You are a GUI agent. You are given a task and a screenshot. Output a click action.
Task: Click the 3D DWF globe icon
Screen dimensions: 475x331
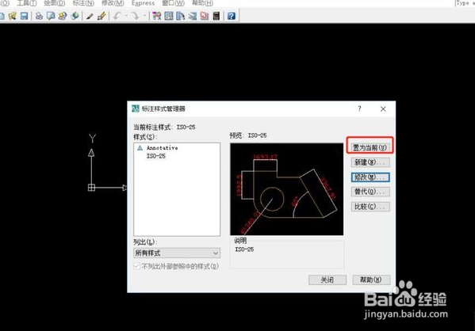point(75,16)
